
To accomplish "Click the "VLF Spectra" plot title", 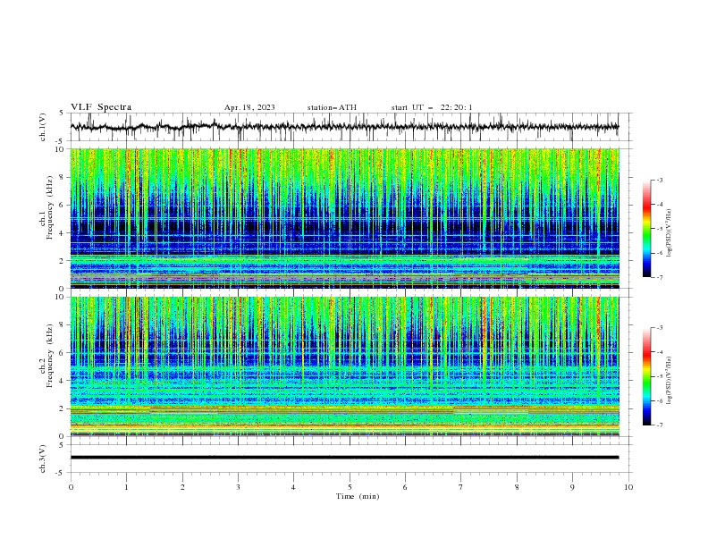I will [x=101, y=107].
